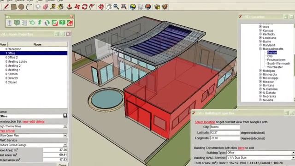This screenshot has height=166, width=295.
Task: Select the Closet room row
Action: click(x=34, y=82)
